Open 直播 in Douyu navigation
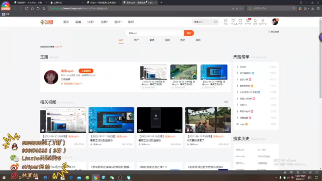Image resolution: width=322 pixels, height=181 pixels. pyautogui.click(x=78, y=22)
